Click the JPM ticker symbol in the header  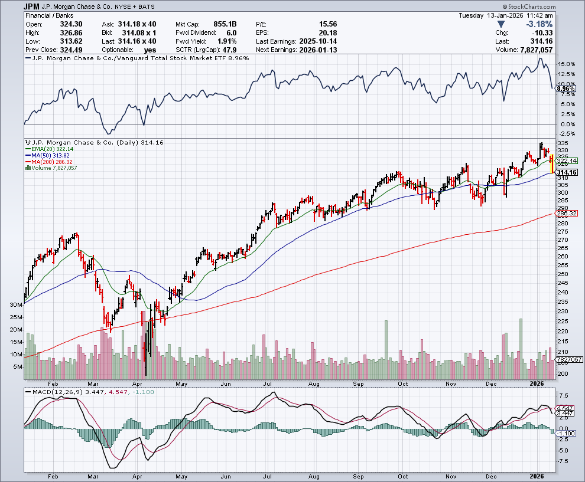[32, 6]
